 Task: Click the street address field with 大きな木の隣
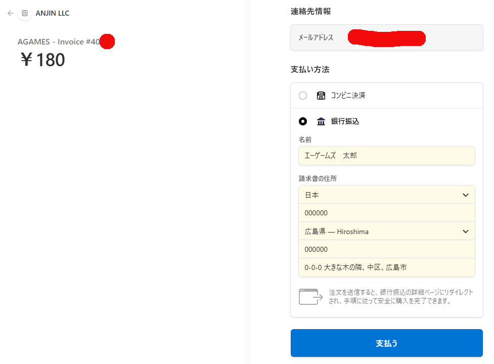pos(386,267)
